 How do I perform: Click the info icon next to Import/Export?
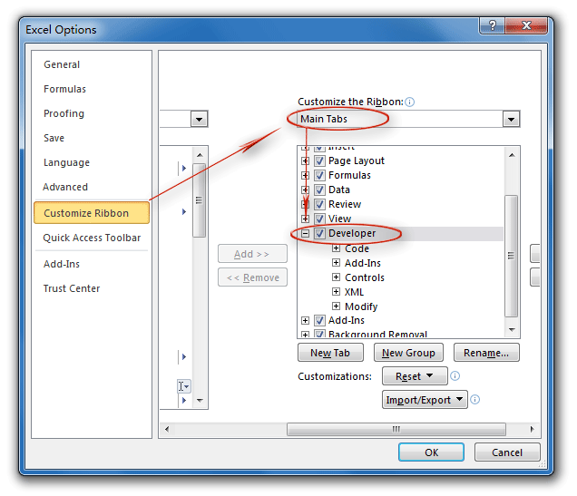coord(475,399)
